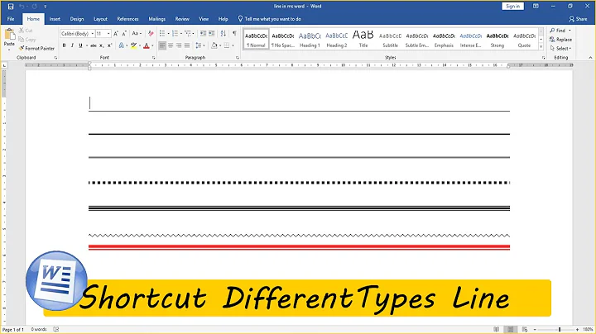Apply the Title style
The width and height of the screenshot is (596, 334).
pos(363,39)
